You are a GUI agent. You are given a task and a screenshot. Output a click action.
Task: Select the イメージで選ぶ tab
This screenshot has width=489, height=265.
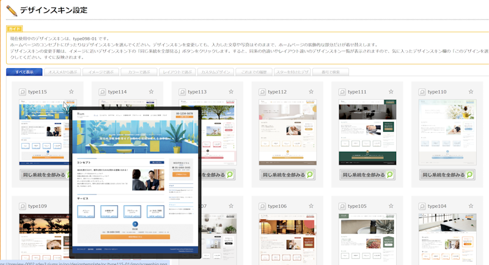[101, 72]
